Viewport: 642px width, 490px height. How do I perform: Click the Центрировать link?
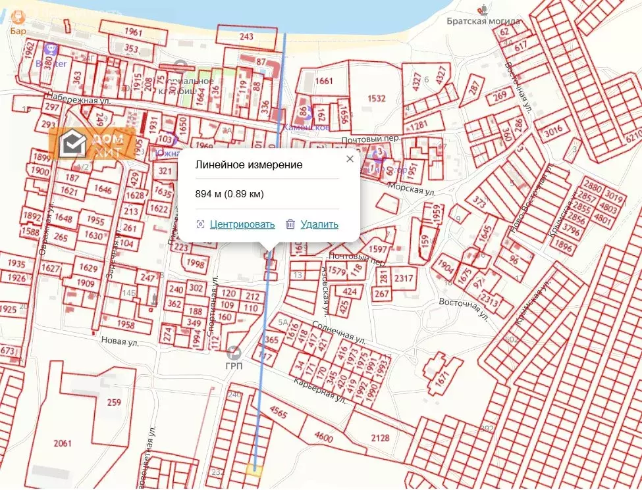(x=242, y=224)
